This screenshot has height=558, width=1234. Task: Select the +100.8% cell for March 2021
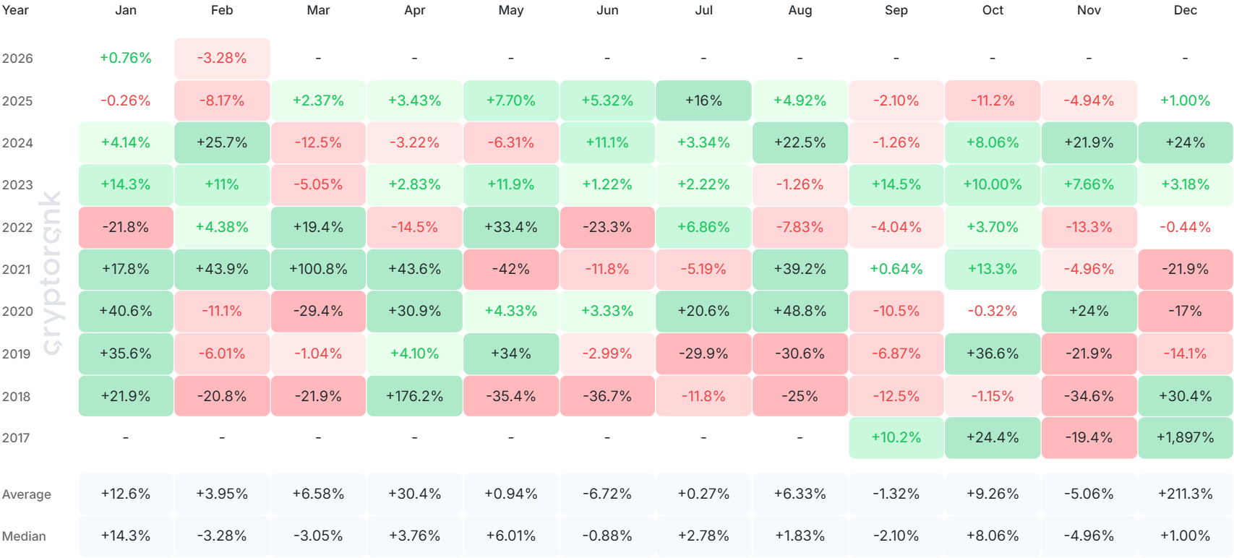pos(318,270)
